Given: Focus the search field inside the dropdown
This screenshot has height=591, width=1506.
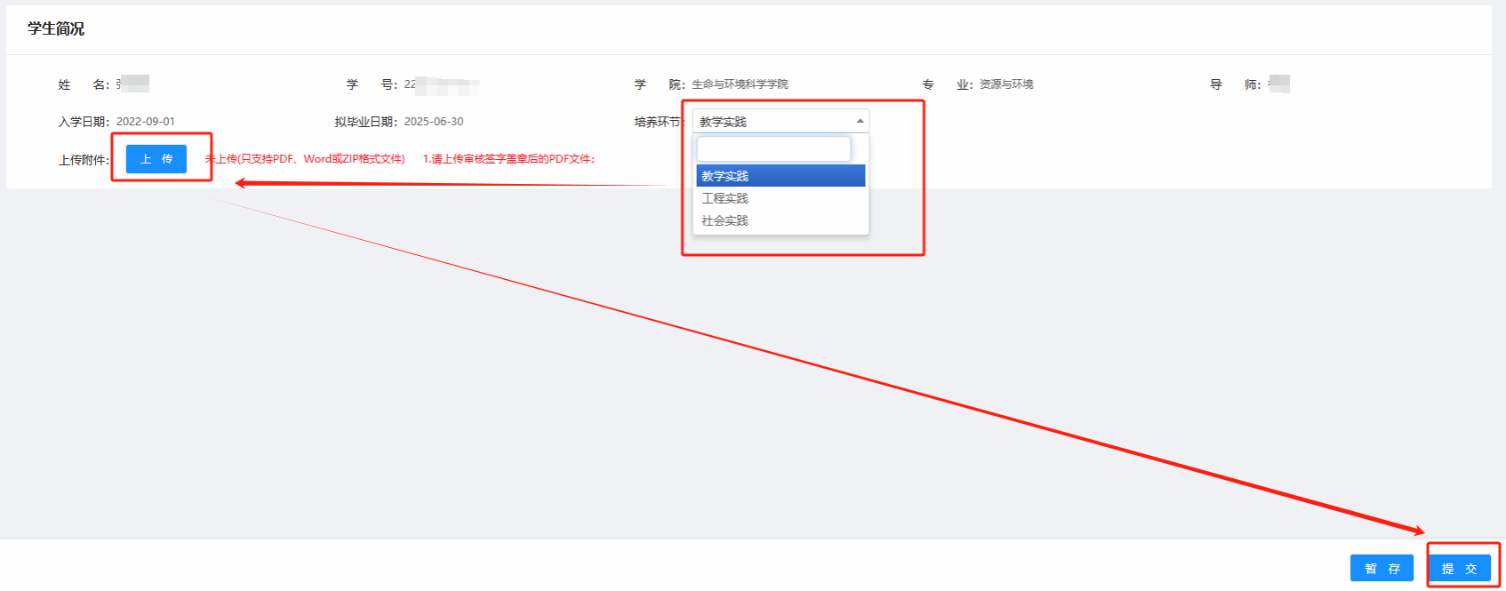Looking at the screenshot, I should [773, 148].
